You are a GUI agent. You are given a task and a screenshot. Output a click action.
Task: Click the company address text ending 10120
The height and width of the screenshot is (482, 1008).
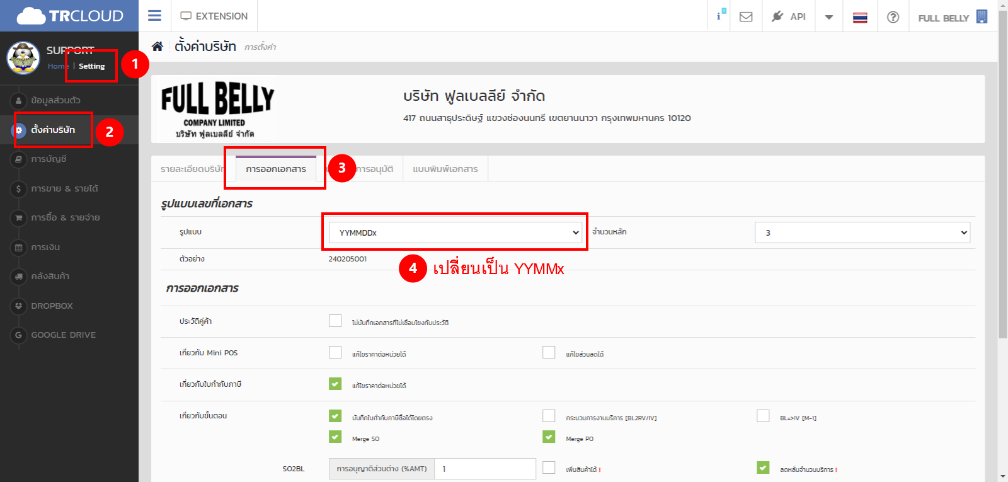click(547, 118)
